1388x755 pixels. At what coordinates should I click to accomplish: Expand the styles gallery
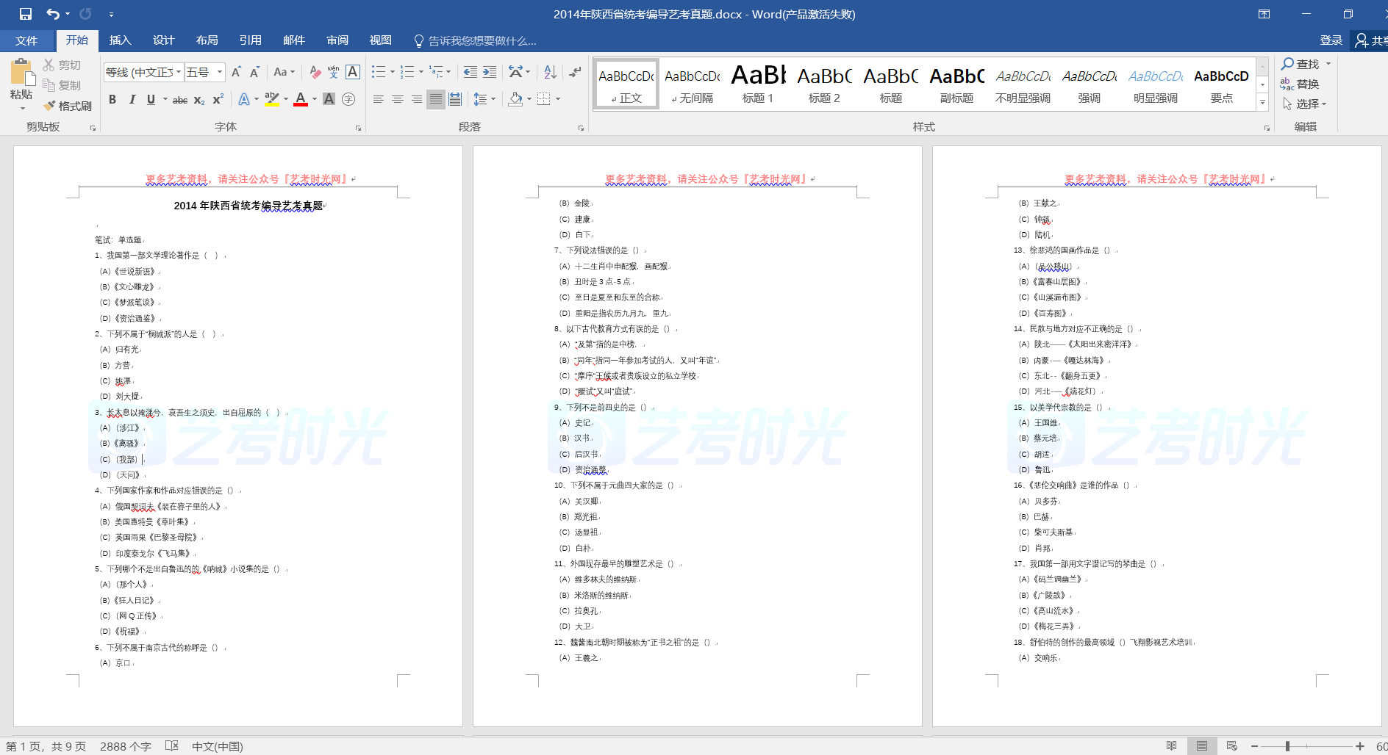click(x=1262, y=104)
